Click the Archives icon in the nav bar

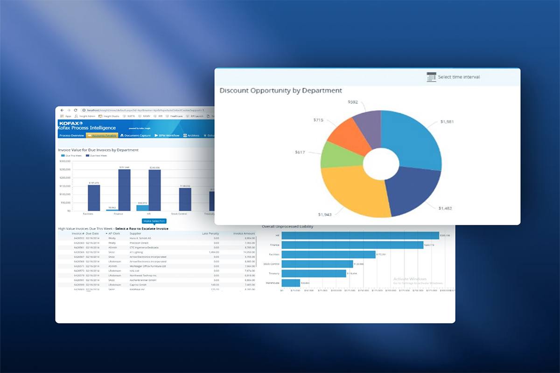(185, 135)
